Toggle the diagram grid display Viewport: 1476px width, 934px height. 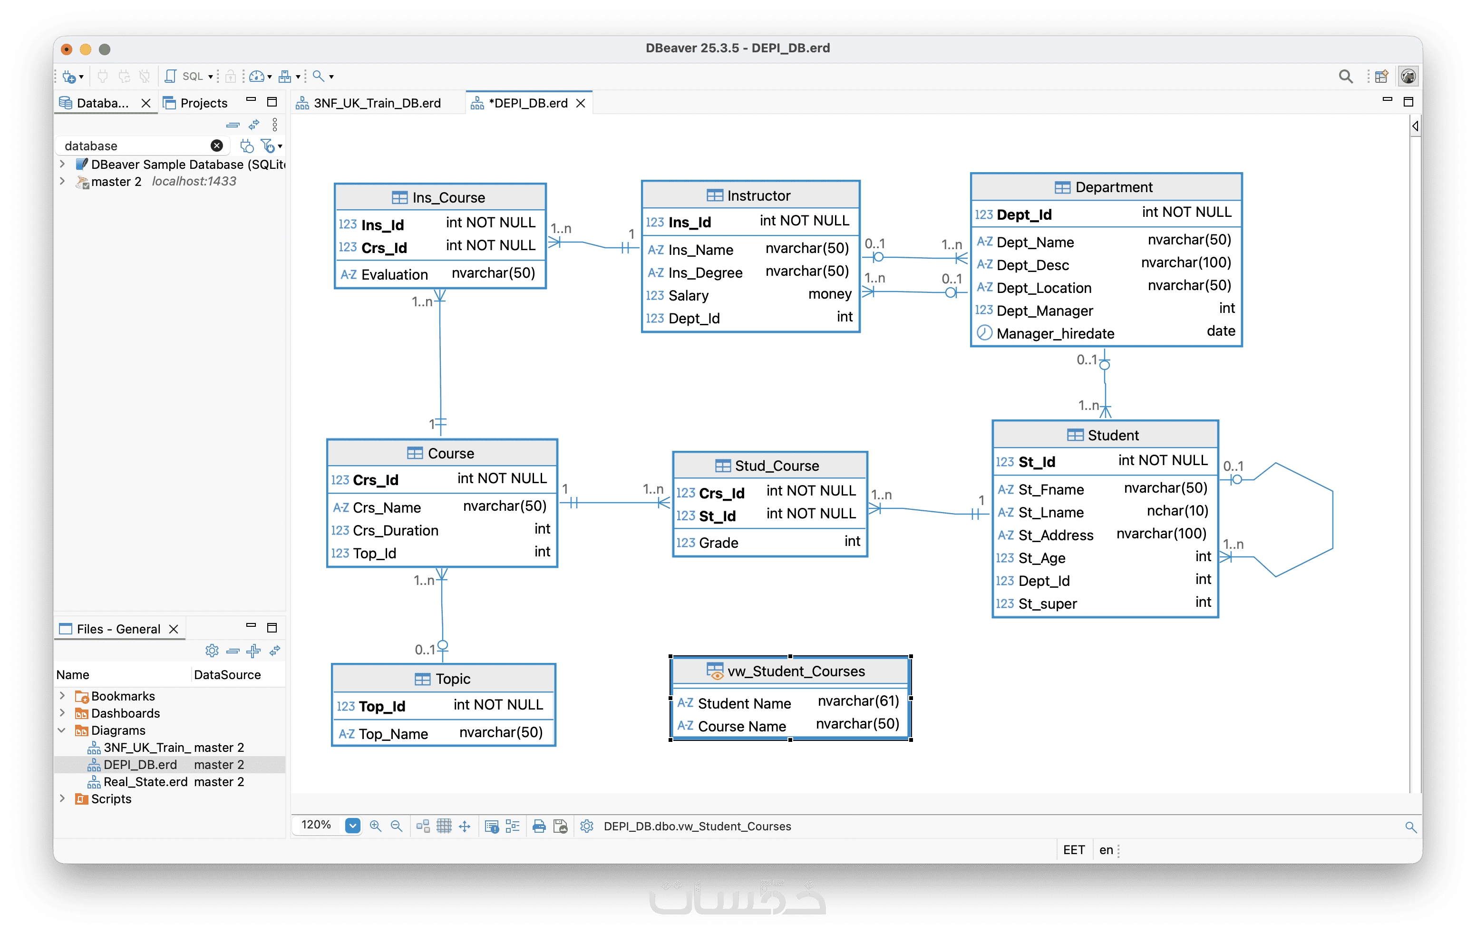[x=444, y=826]
